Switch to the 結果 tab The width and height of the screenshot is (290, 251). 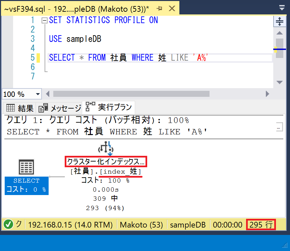click(20, 108)
